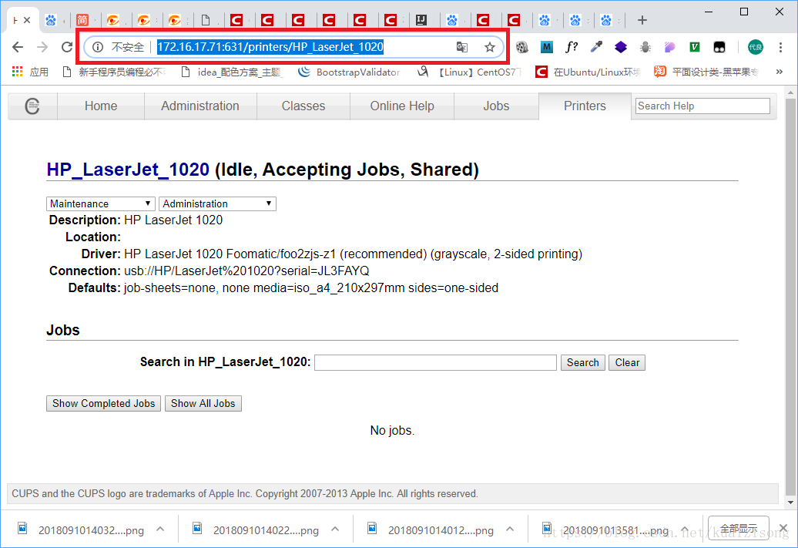Click 全部显示 show all downloads button
This screenshot has height=548, width=798.
tap(739, 530)
